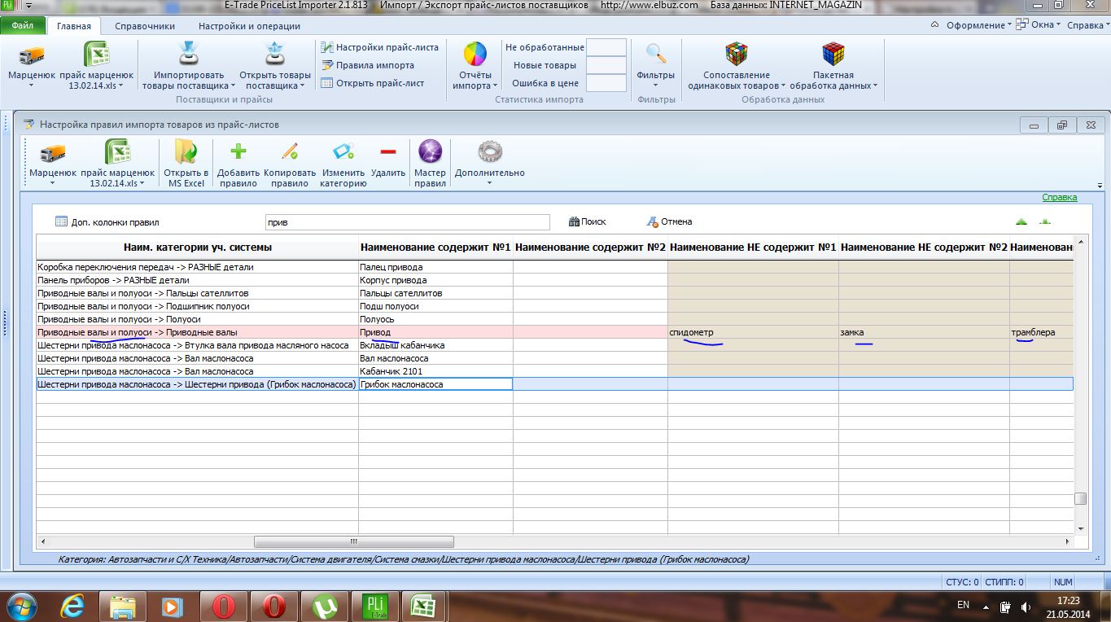This screenshot has width=1111, height=622.
Task: Click the Не обработанные counter field
Action: 606,47
